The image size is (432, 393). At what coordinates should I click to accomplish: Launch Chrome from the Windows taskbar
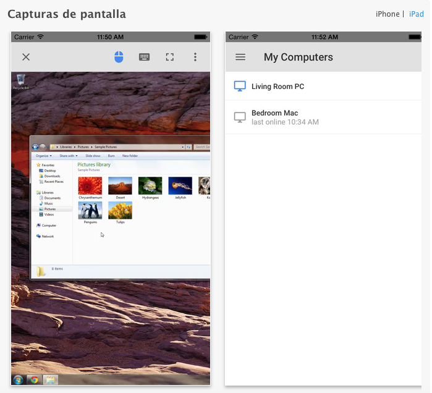tap(34, 379)
